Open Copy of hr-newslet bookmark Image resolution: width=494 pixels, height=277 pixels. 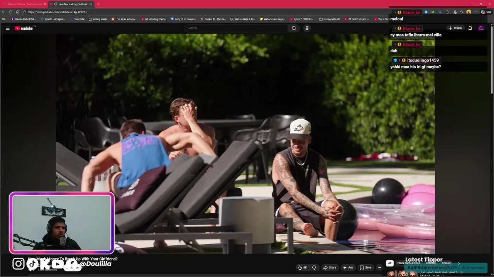(184, 19)
